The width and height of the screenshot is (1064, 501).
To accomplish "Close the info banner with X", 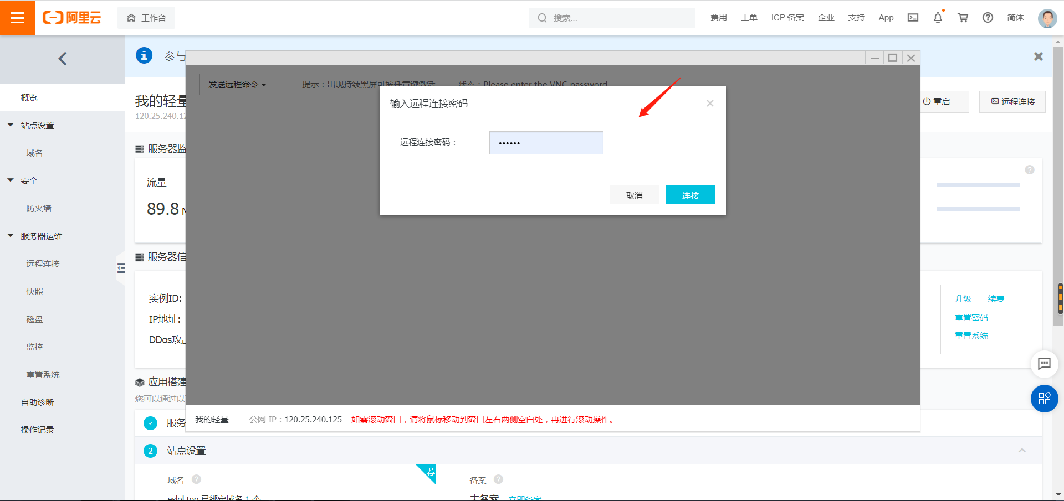I will point(1039,56).
